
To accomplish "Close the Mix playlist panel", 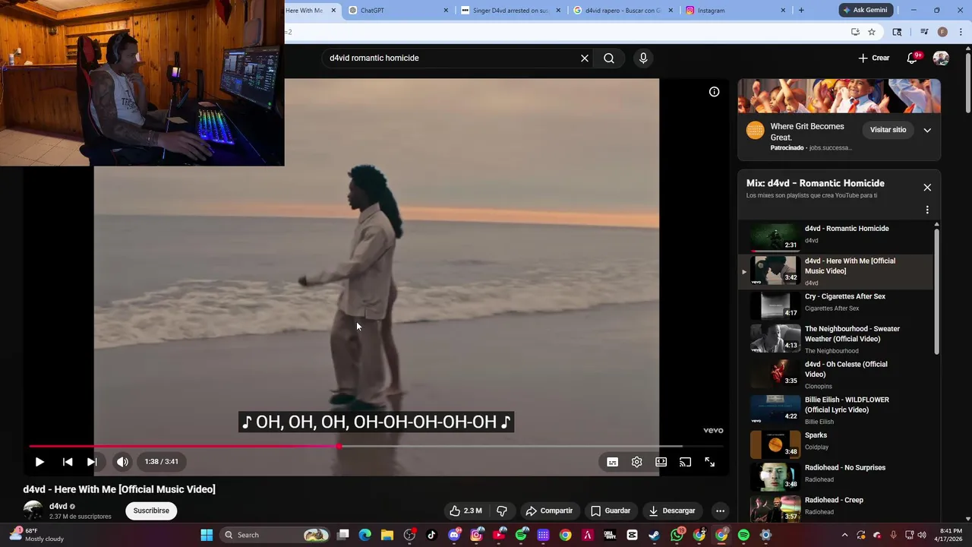I will click(x=927, y=187).
